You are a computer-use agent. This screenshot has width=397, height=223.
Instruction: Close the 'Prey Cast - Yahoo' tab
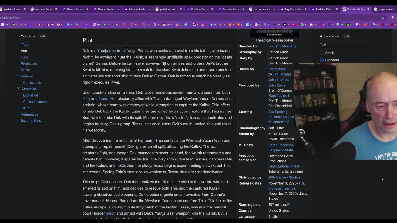(x=306, y=9)
